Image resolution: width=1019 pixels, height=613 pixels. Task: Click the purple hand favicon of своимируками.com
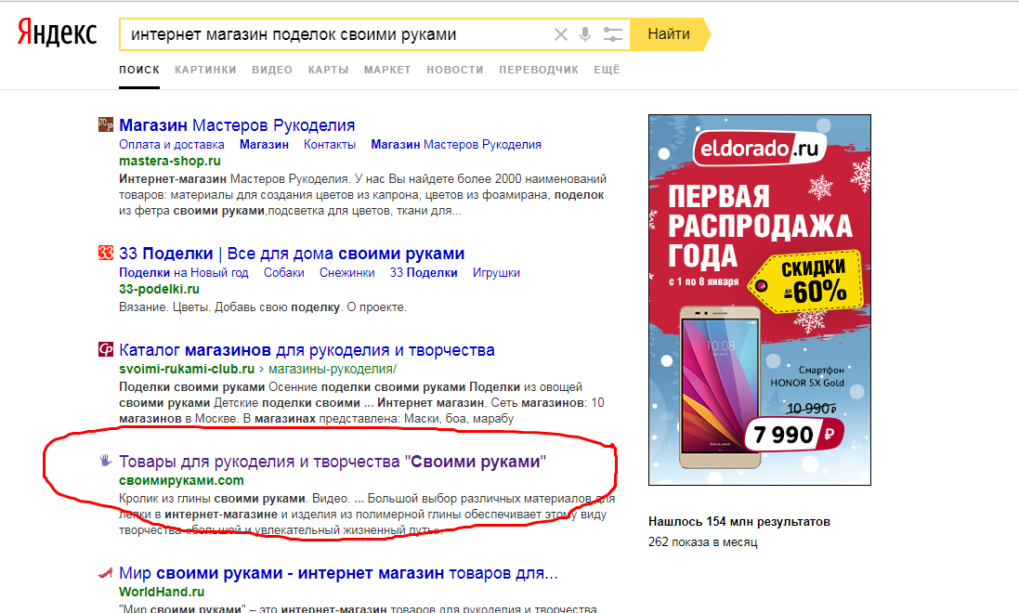105,461
